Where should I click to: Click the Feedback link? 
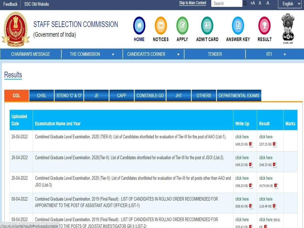click(x=10, y=4)
